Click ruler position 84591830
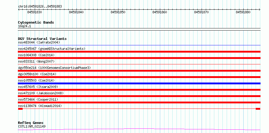This screenshot has height=133, width=269. click(34, 12)
